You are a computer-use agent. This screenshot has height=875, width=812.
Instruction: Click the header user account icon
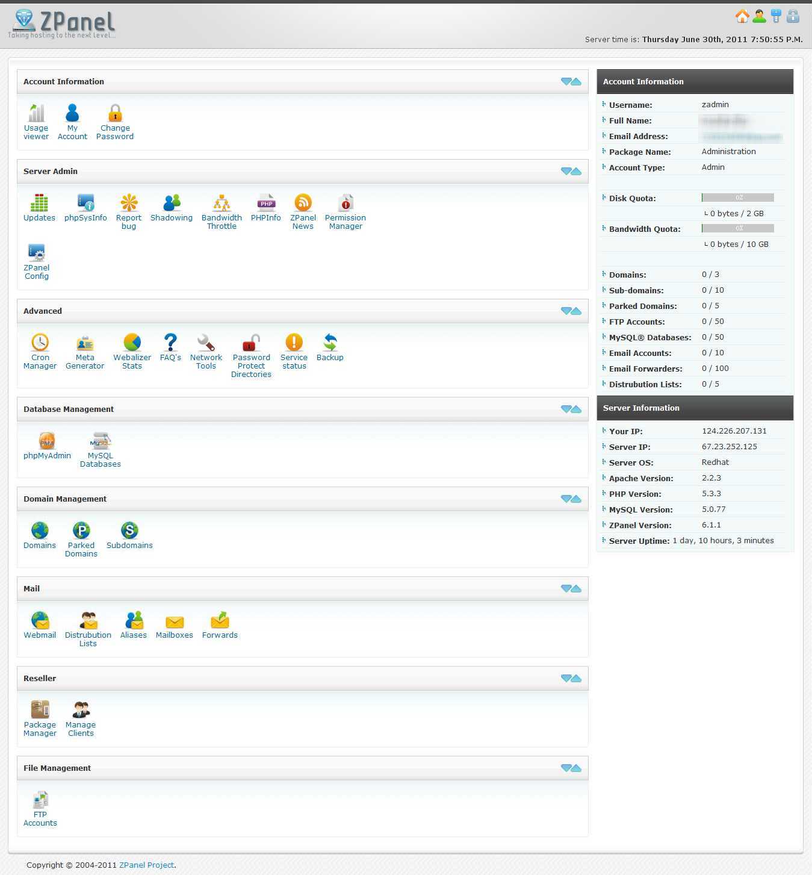tap(760, 16)
